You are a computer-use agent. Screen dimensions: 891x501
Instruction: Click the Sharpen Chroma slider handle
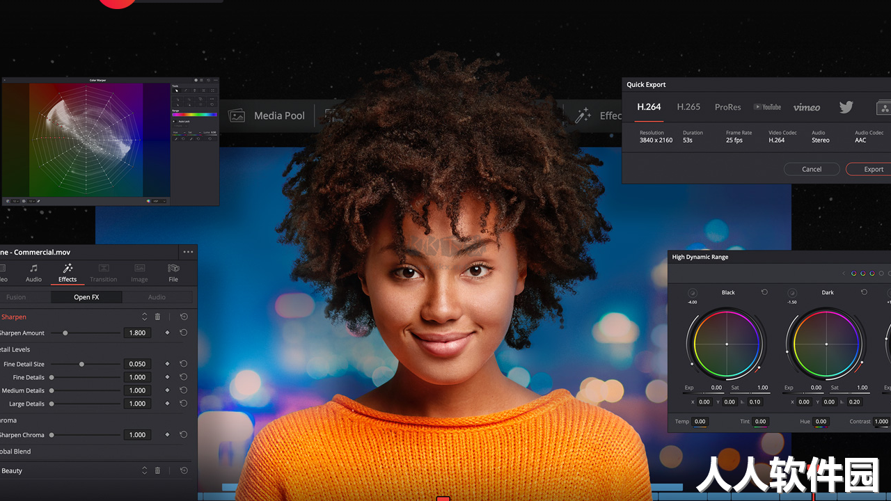point(52,435)
